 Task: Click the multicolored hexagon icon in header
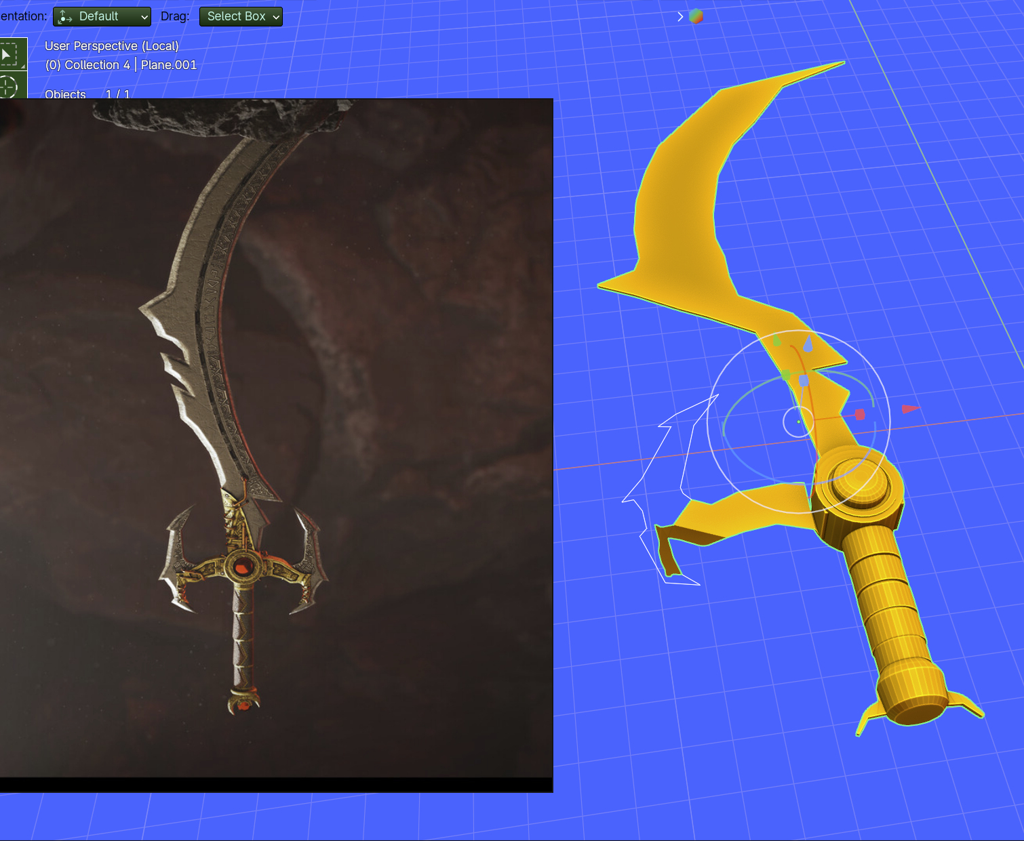tap(696, 16)
